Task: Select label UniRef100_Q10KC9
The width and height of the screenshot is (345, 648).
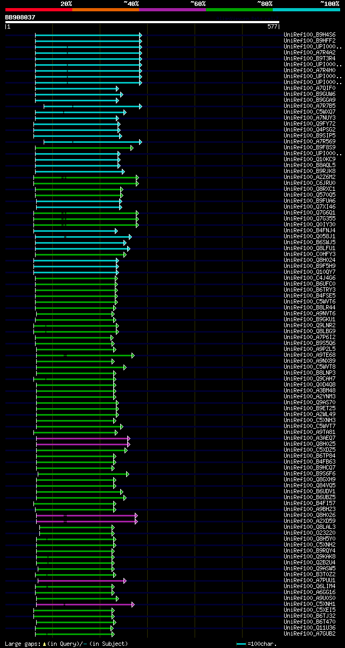Action: (309, 159)
